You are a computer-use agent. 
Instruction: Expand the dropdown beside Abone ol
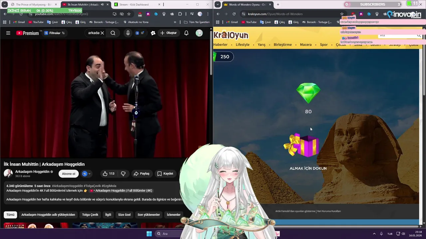87,174
